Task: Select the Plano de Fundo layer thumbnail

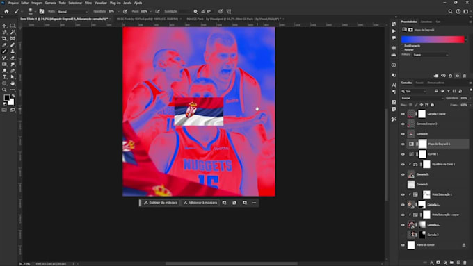Action: [411, 245]
